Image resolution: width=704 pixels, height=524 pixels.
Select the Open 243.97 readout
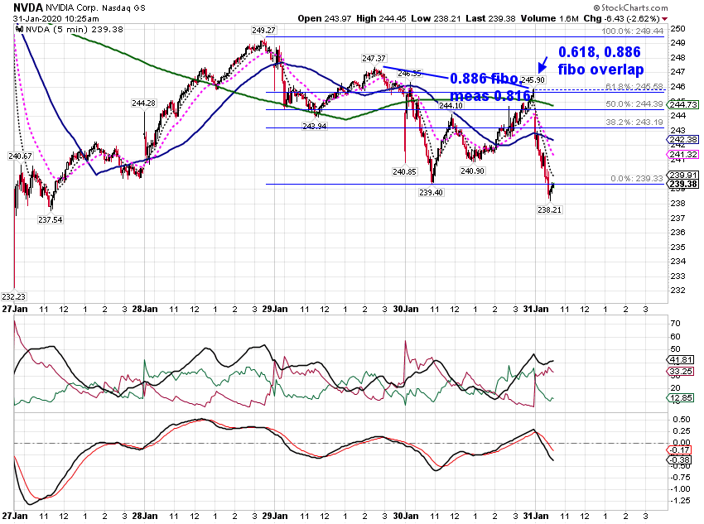tap(325, 19)
